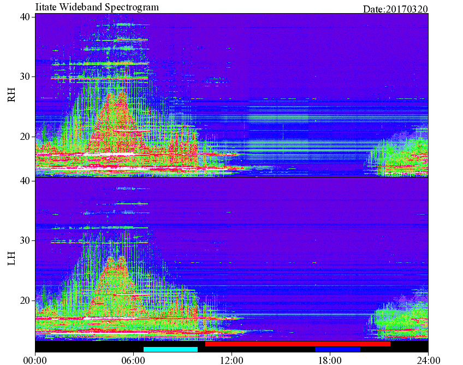Image resolution: width=463 pixels, height=365 pixels.
Task: Click the 20 tick on the RH axis
Action: [25, 137]
